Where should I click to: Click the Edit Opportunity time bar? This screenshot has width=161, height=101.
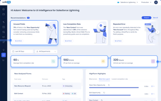pos(110,95)
